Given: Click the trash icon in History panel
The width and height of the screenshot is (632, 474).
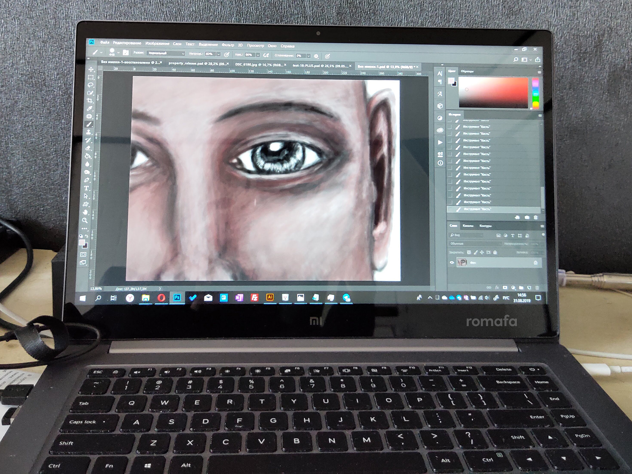Looking at the screenshot, I should point(536,218).
